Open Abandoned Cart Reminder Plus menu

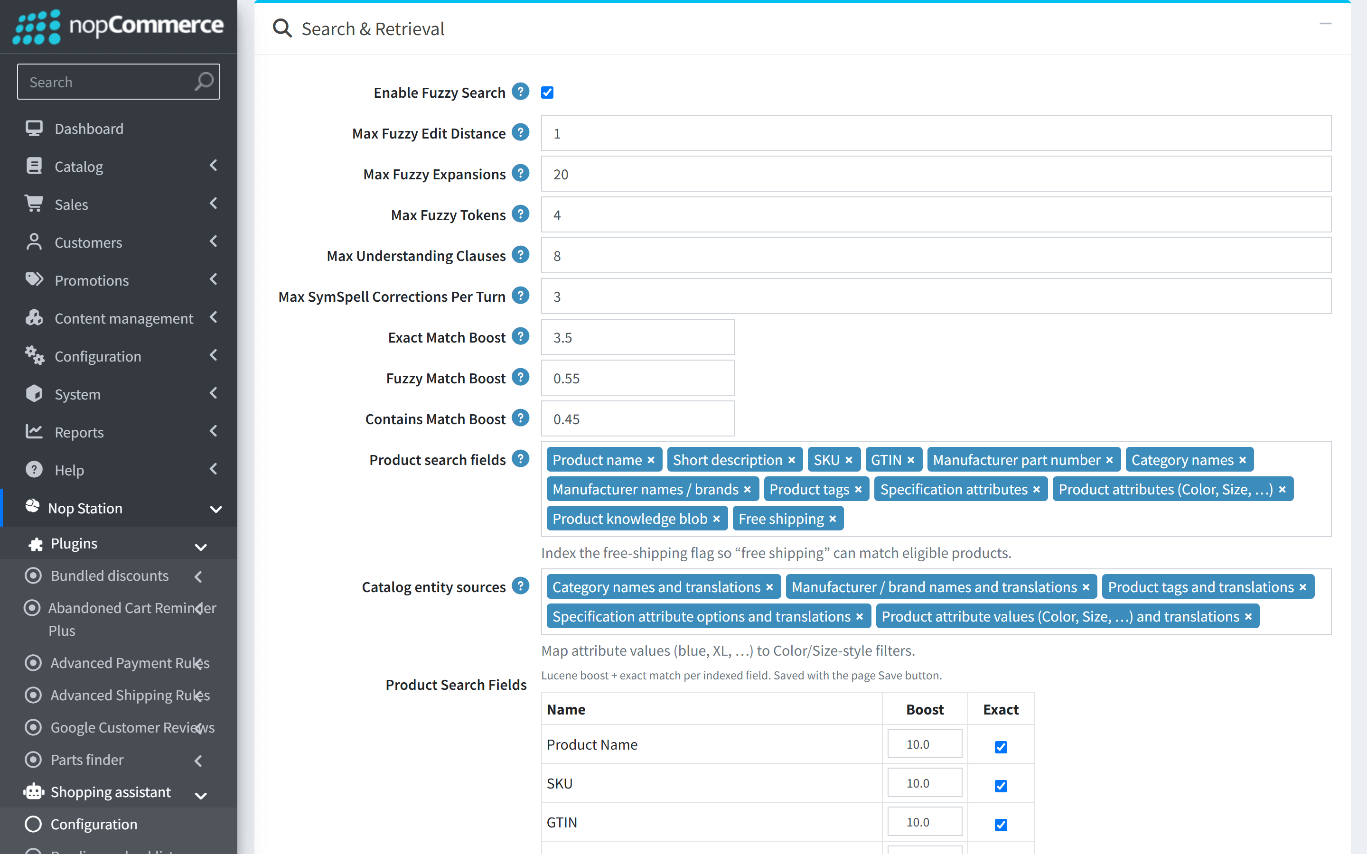tap(119, 619)
